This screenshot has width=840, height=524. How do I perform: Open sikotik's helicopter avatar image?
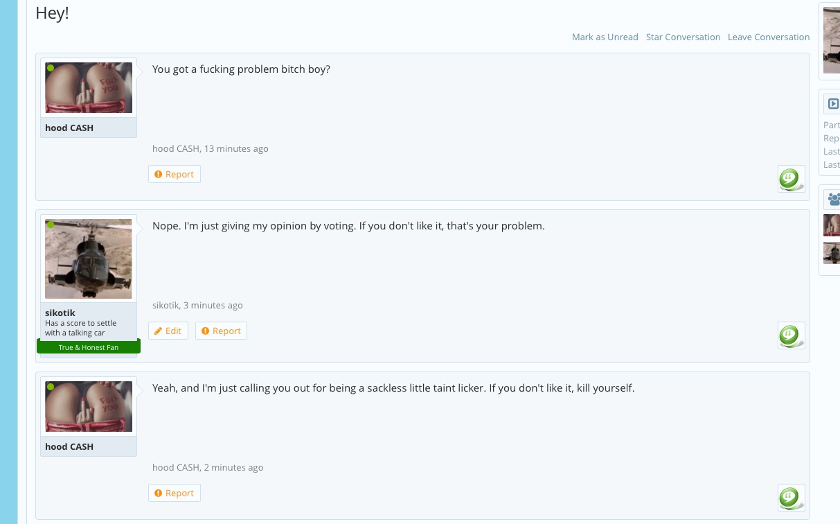pos(89,259)
